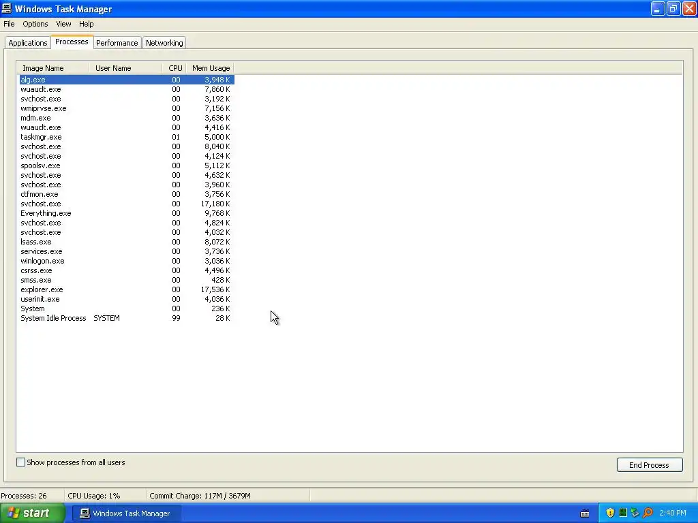Click the End Process button

click(x=649, y=464)
